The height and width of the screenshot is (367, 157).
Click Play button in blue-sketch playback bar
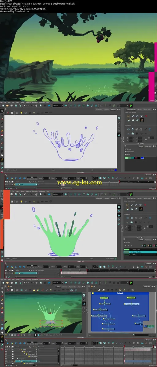[x=8, y=178]
